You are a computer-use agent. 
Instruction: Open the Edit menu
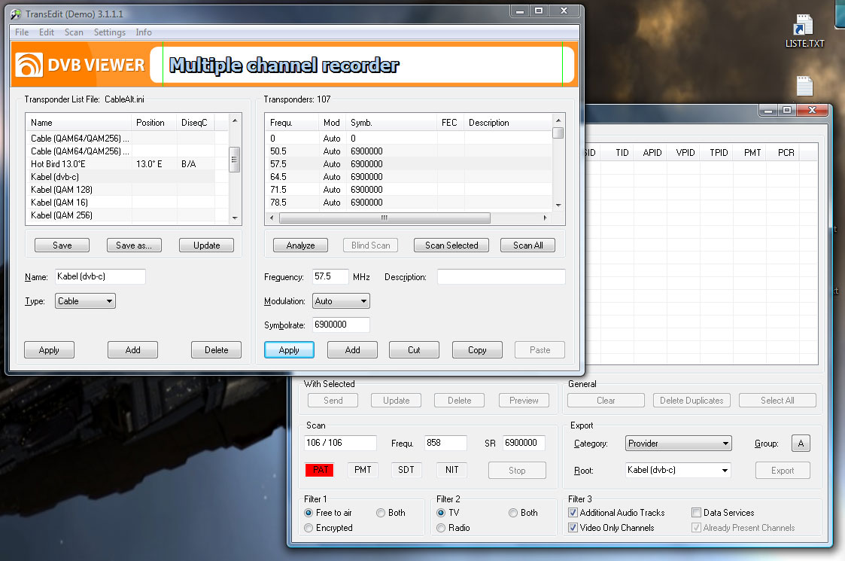point(47,32)
